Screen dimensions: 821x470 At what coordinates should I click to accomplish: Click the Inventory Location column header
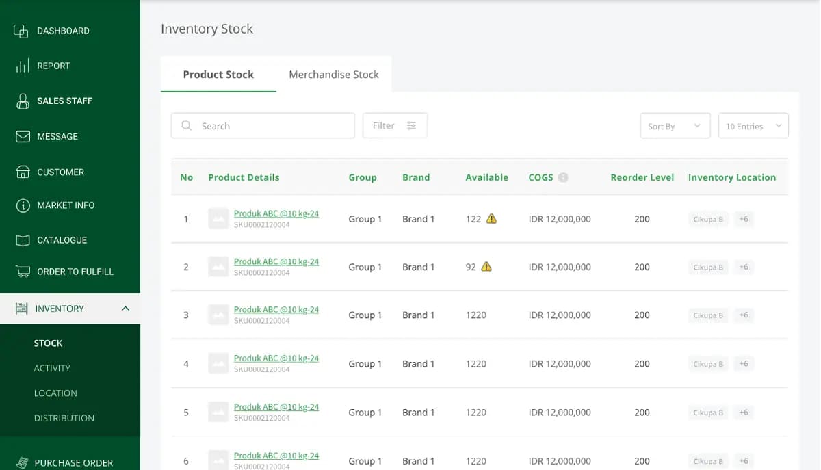click(x=732, y=177)
